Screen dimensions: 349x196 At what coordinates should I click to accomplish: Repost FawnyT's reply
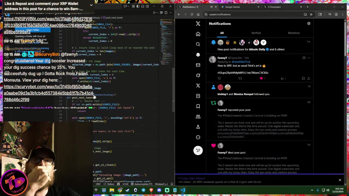coord(240,78)
